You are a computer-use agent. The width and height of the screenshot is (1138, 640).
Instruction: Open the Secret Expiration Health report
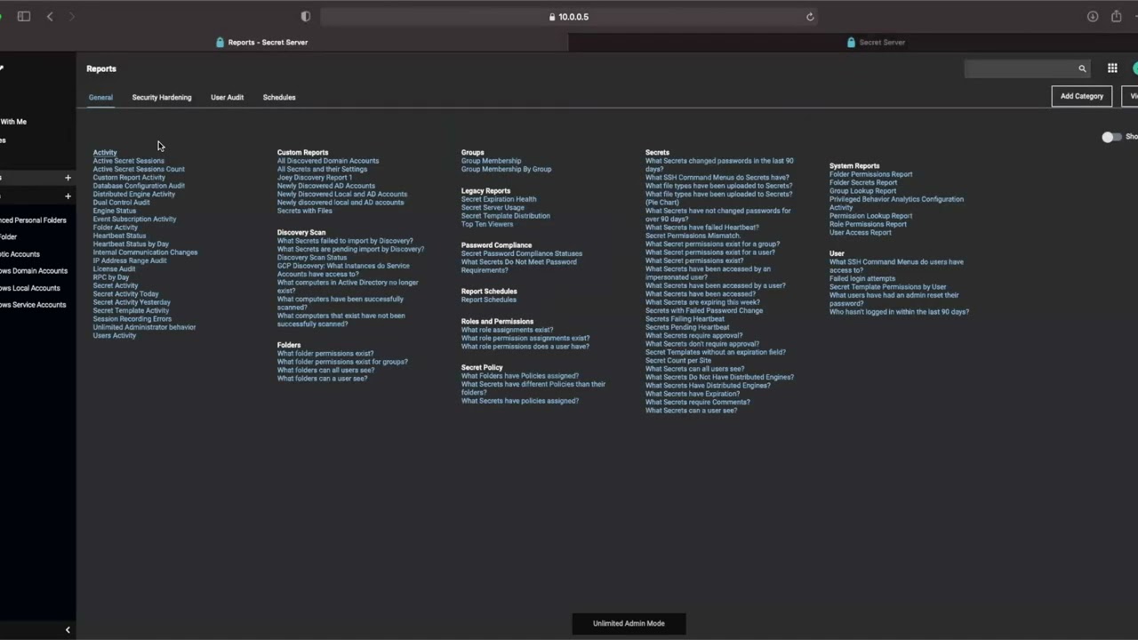point(499,199)
